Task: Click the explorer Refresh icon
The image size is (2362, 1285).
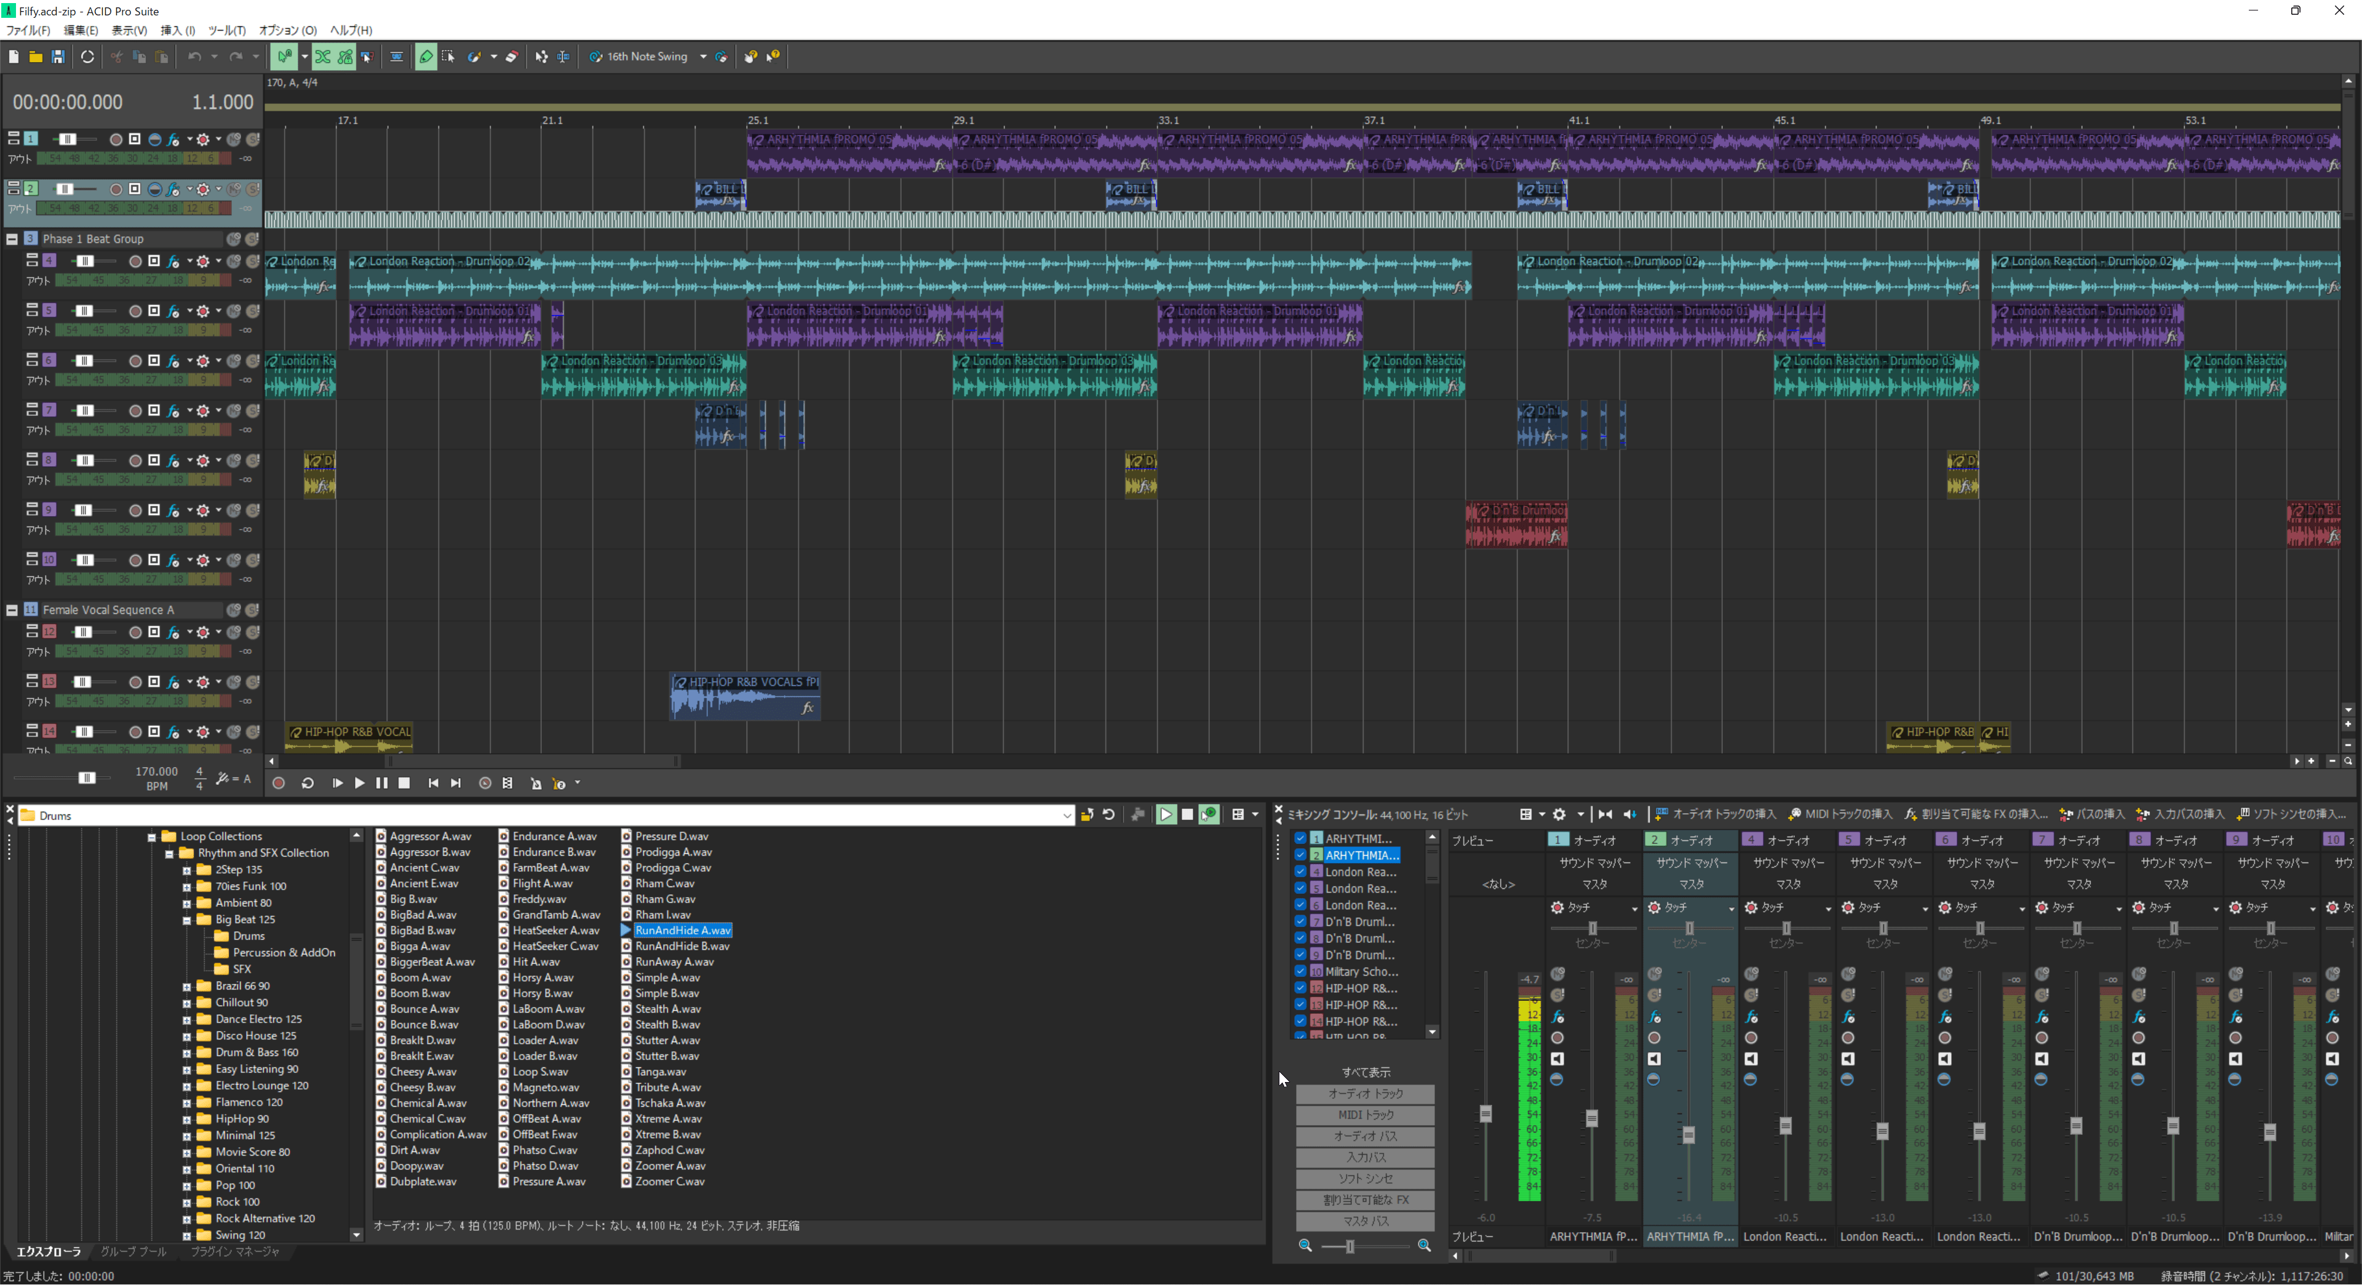Action: point(1108,814)
